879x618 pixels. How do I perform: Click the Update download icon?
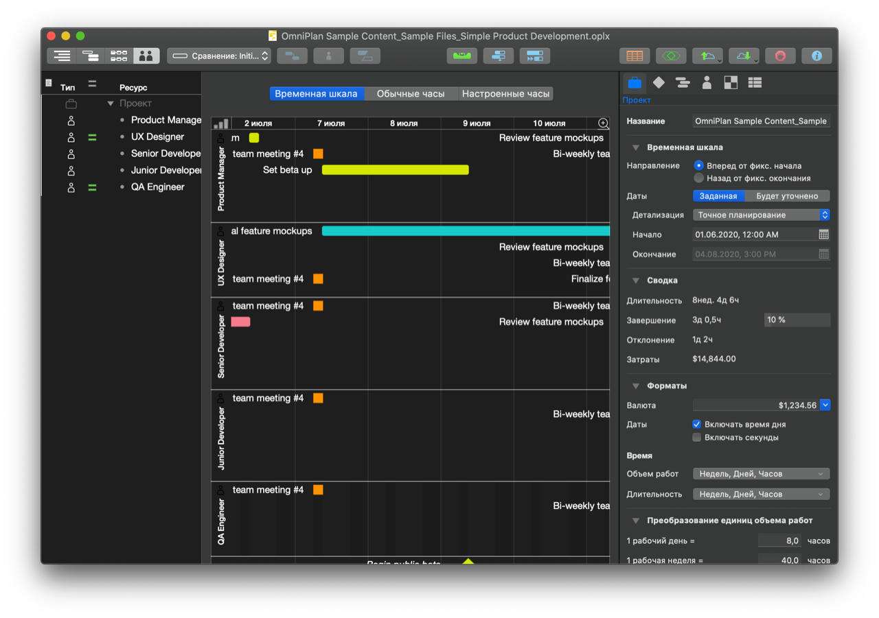(x=744, y=56)
